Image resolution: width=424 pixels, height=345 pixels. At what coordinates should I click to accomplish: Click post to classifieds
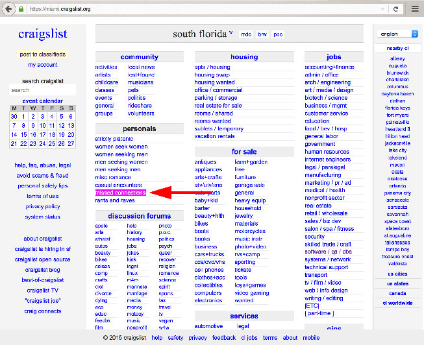[42, 54]
